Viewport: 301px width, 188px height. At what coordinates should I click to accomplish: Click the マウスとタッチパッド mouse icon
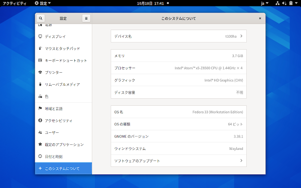[40, 48]
